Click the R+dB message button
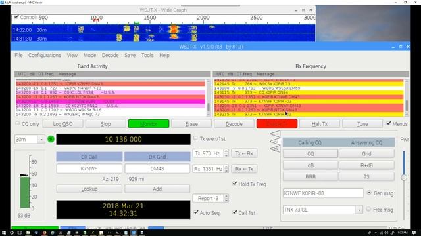421x236 pixels. 366,165
